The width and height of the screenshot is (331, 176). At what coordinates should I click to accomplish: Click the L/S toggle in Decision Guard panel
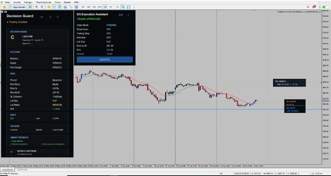click(41, 17)
